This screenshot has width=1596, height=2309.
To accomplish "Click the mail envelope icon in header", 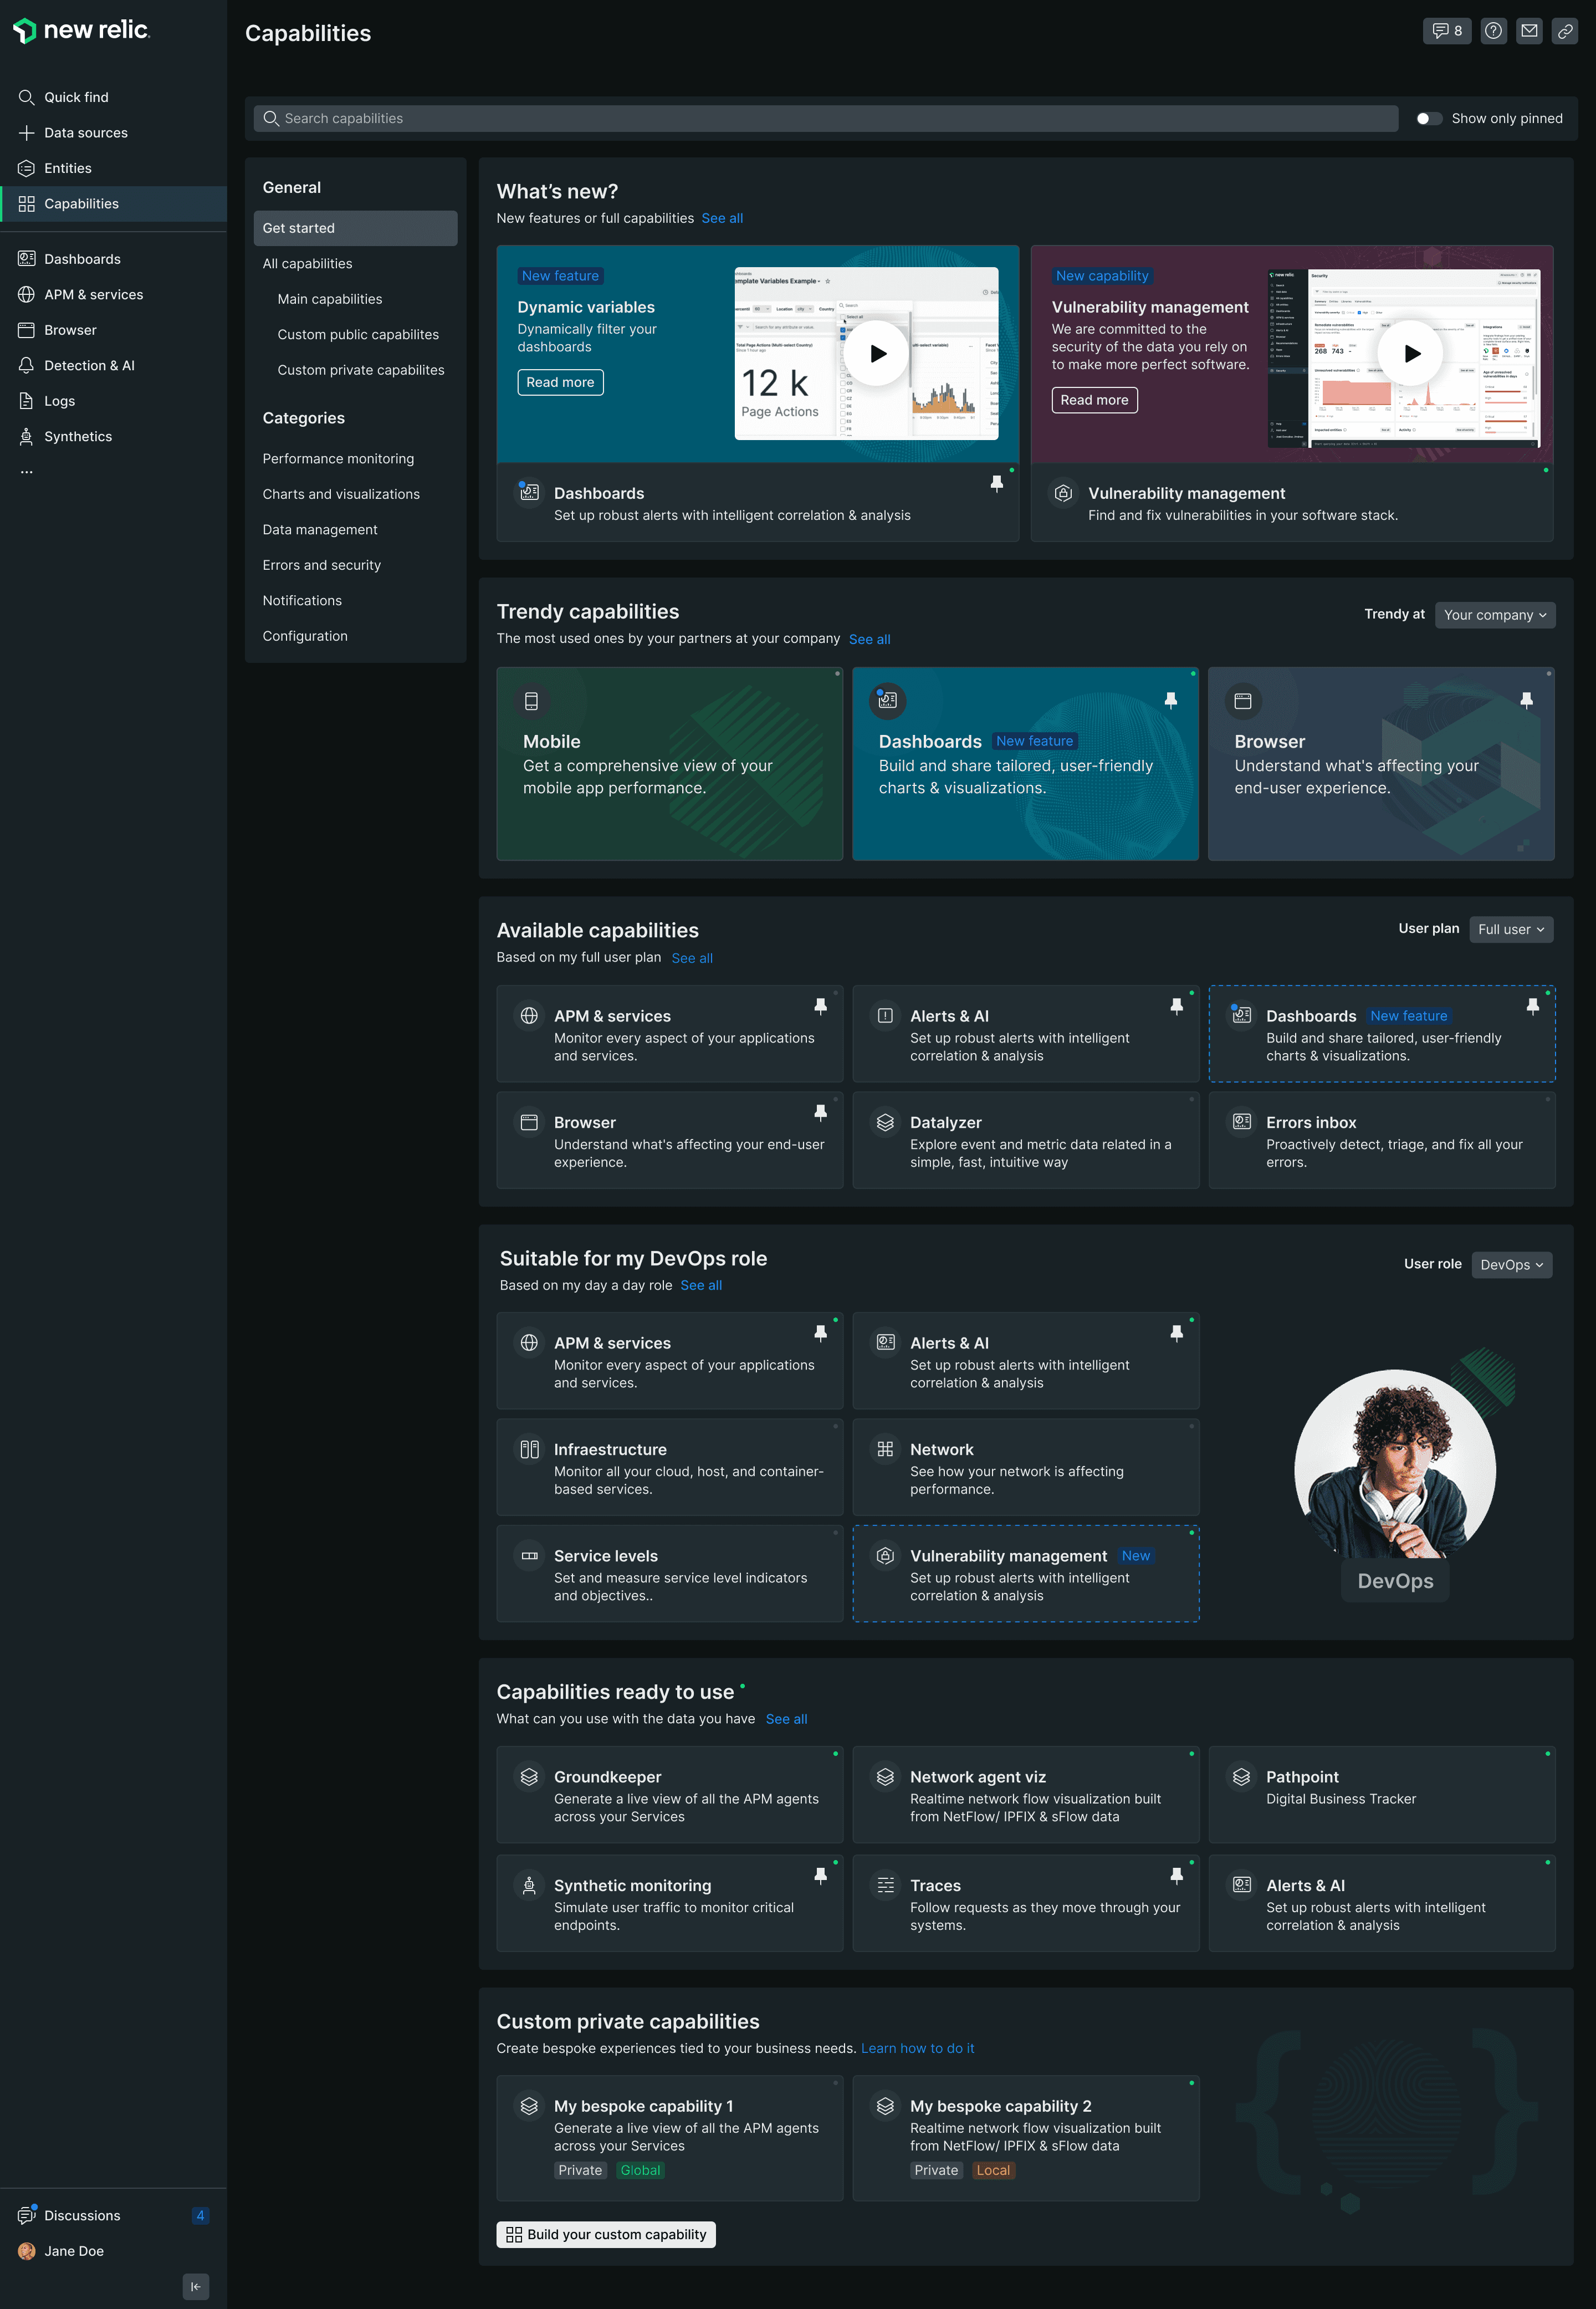I will click(1529, 31).
